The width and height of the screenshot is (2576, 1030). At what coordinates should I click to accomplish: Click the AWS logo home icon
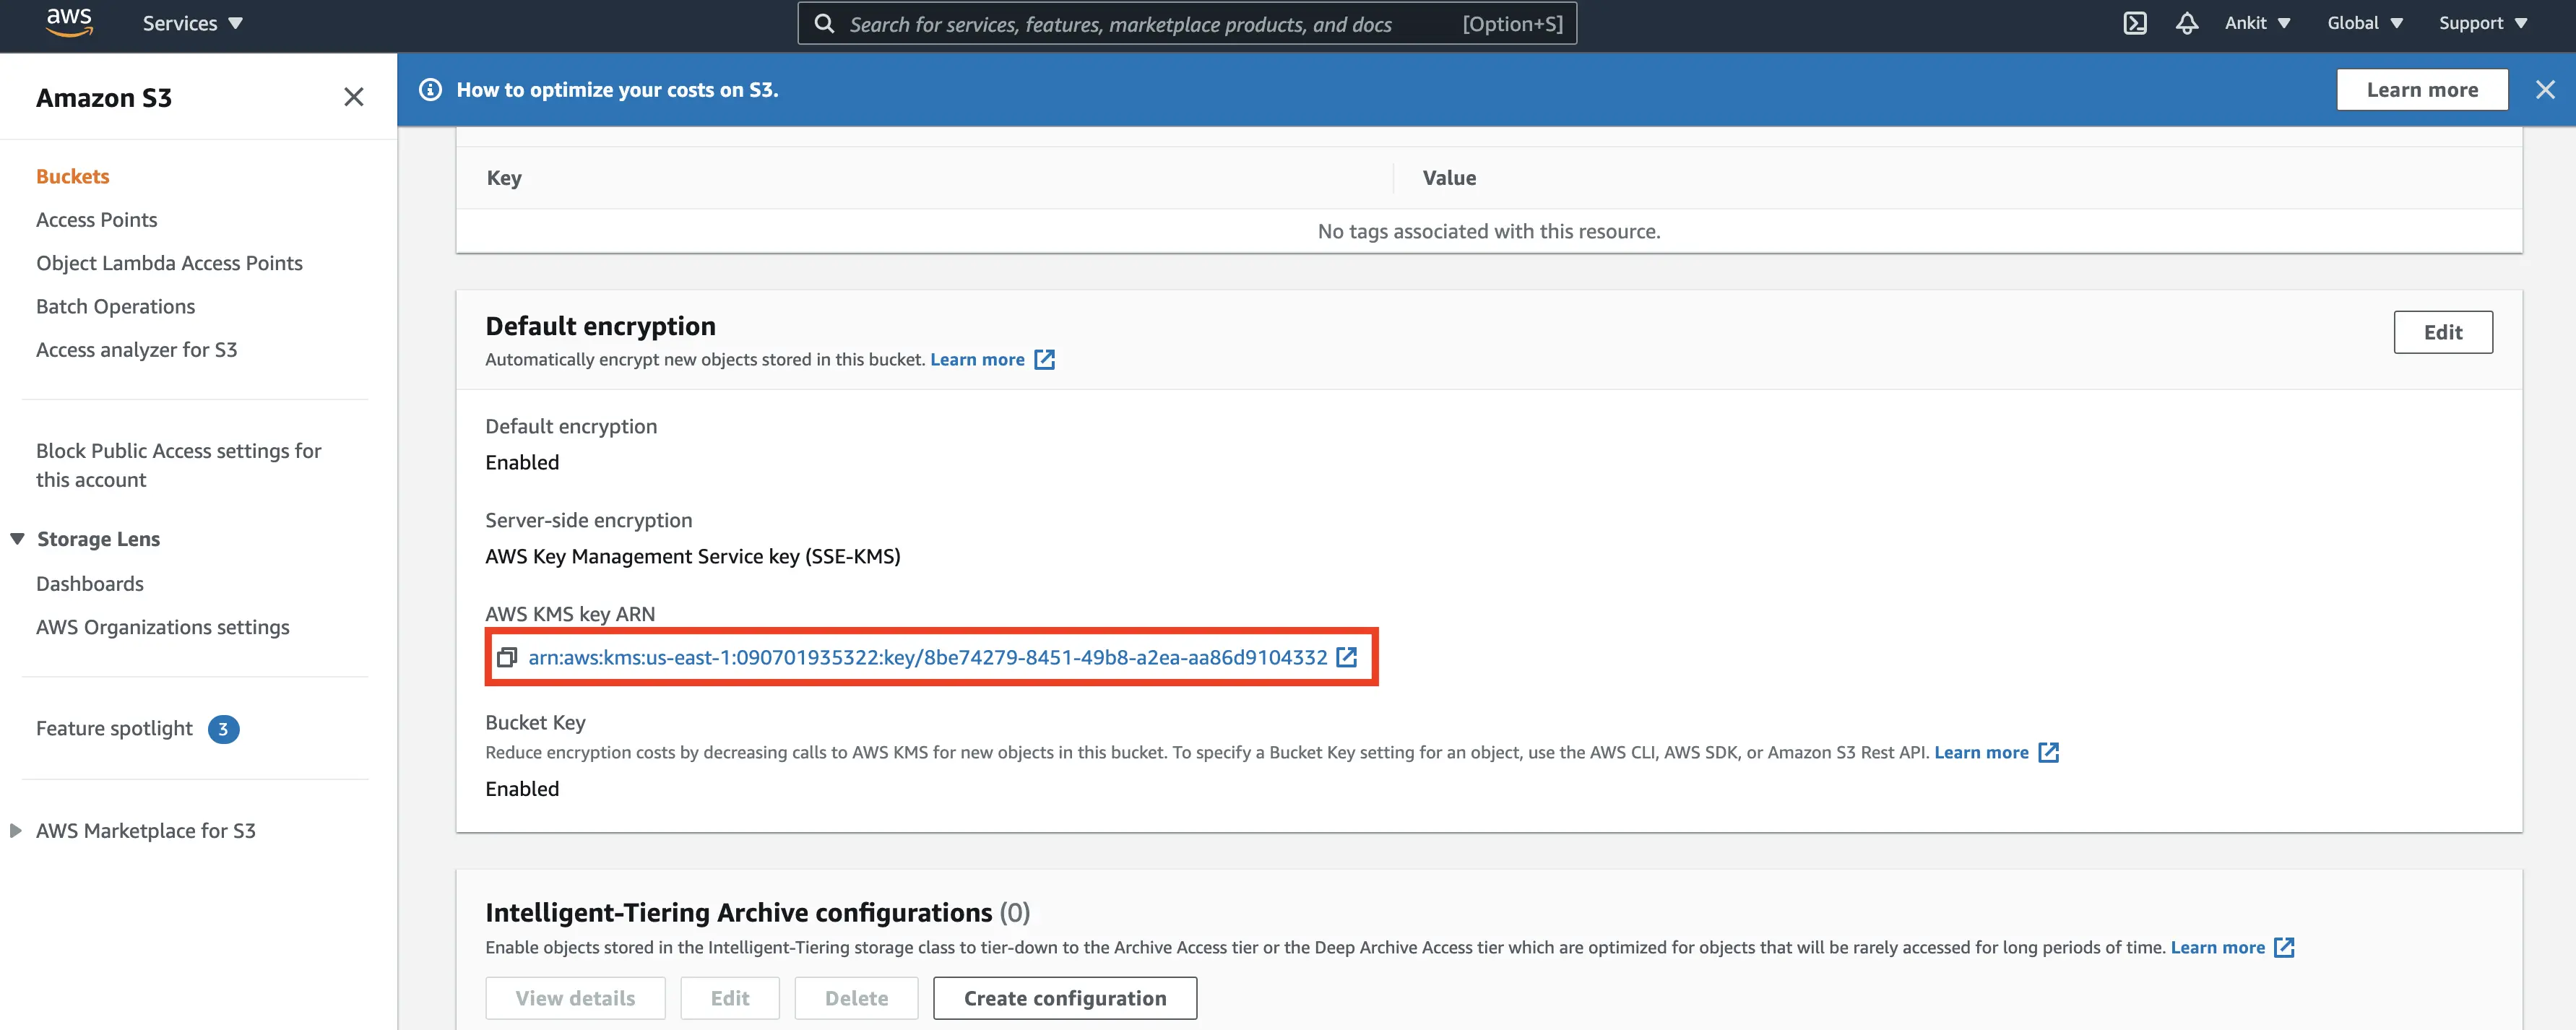click(x=69, y=22)
